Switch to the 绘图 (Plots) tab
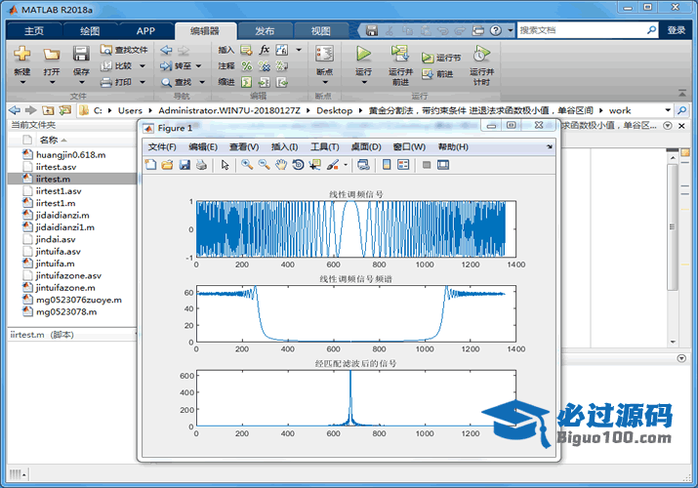698x488 pixels. coord(90,30)
